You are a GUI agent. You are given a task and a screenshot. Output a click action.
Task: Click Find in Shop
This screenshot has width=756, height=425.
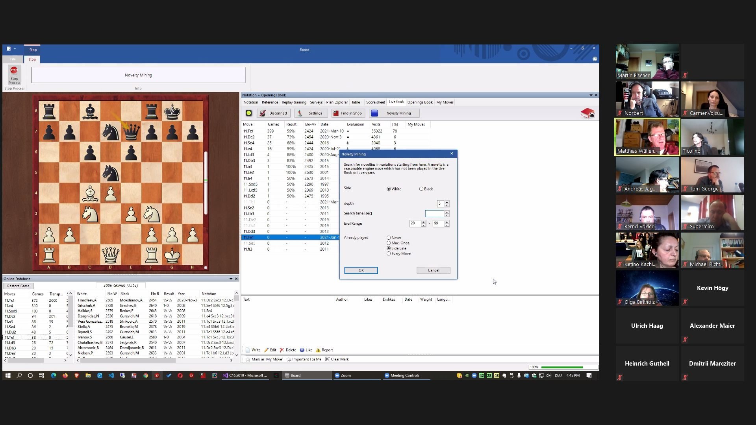pyautogui.click(x=347, y=113)
